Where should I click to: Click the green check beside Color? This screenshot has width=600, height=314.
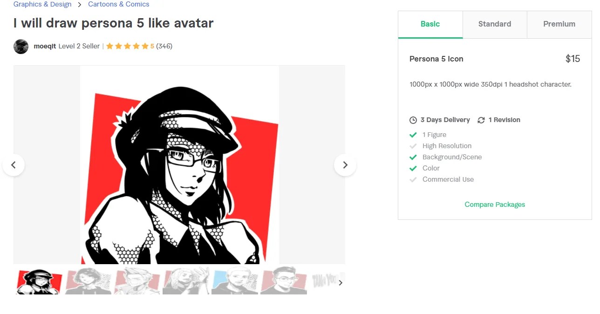[x=413, y=168]
